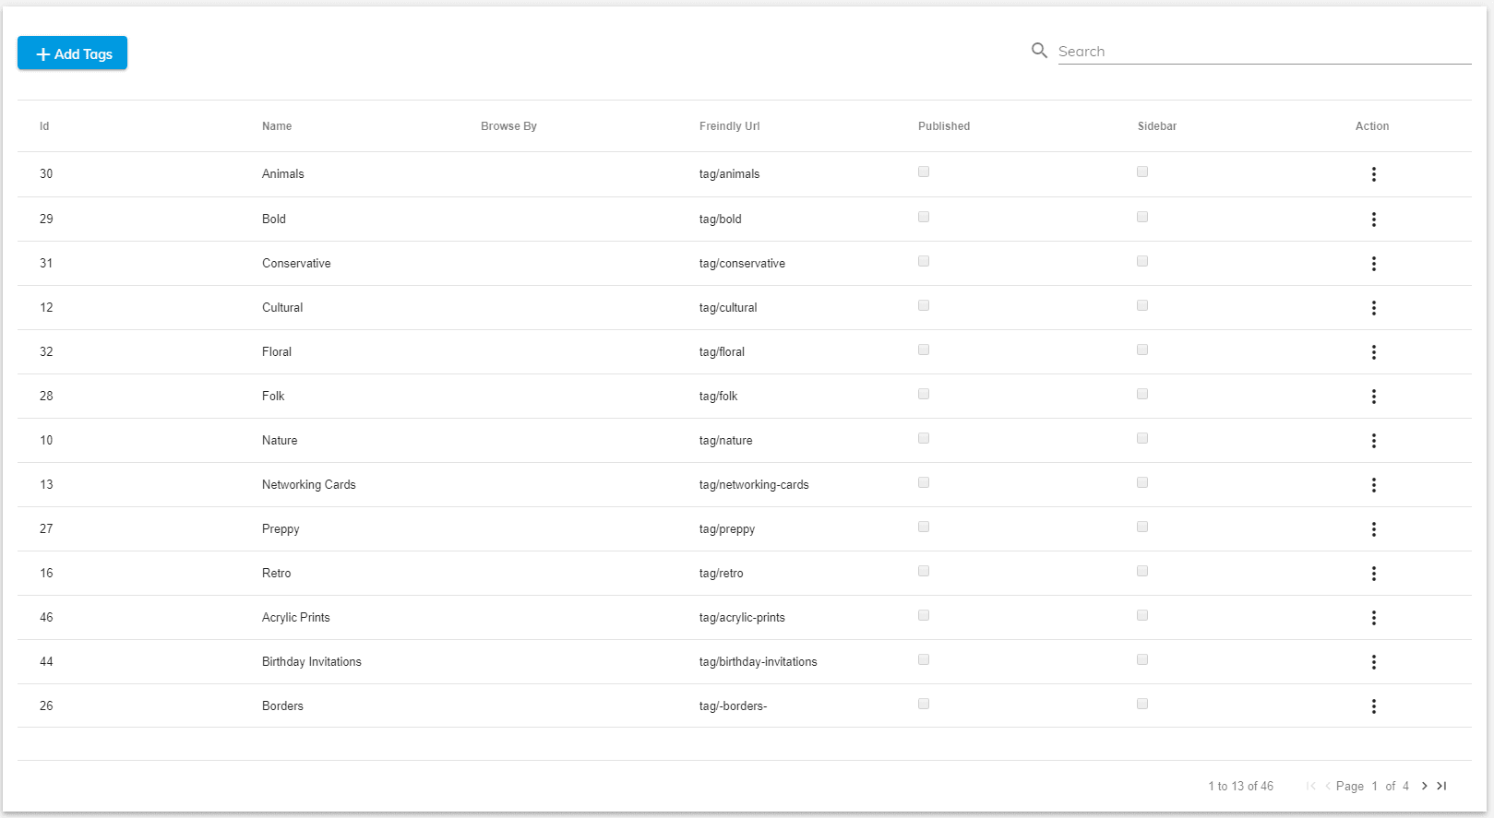Jump to last page icon

[x=1441, y=786]
